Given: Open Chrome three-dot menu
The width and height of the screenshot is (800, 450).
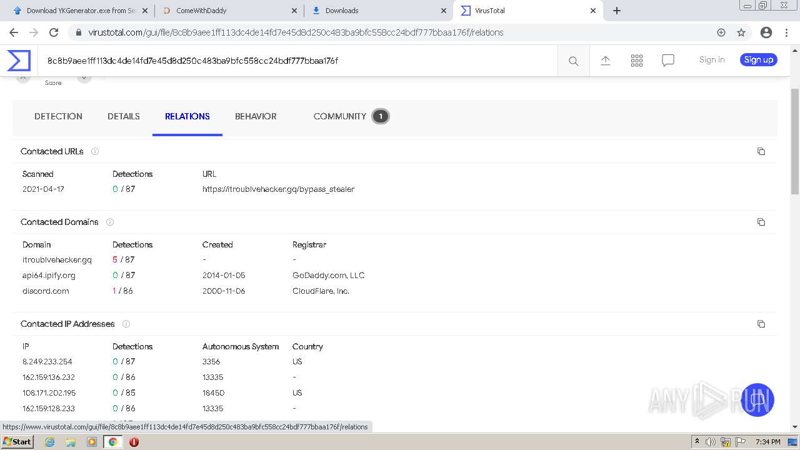Looking at the screenshot, I should (x=787, y=32).
